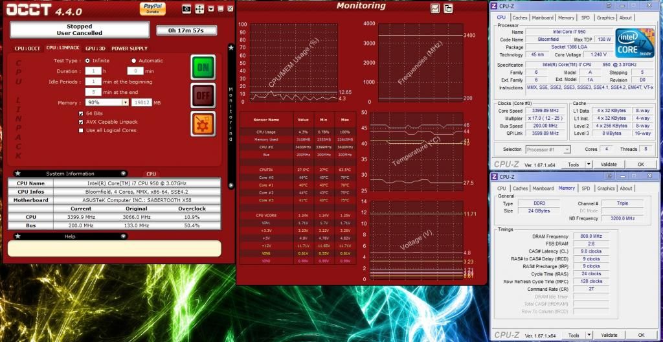Open Mainboard tab in top CPU-Z window
Viewport: 663px width, 342px height.
tap(543, 17)
